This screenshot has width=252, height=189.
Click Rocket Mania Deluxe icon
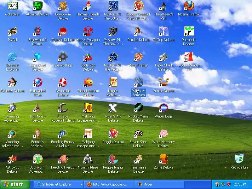[x=138, y=108]
